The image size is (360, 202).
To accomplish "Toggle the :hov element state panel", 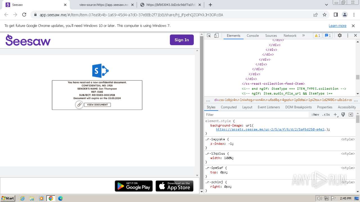I will (x=315, y=114).
